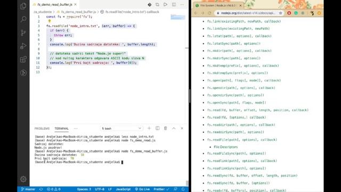341x192 pixels.
Task: Click the editor minimap preview
Action: [178, 17]
